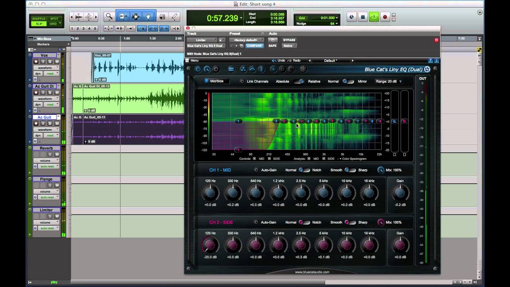Screen dimensions: 510x287
Task: Select the Scrubber speaker tool
Action: [x=162, y=17]
